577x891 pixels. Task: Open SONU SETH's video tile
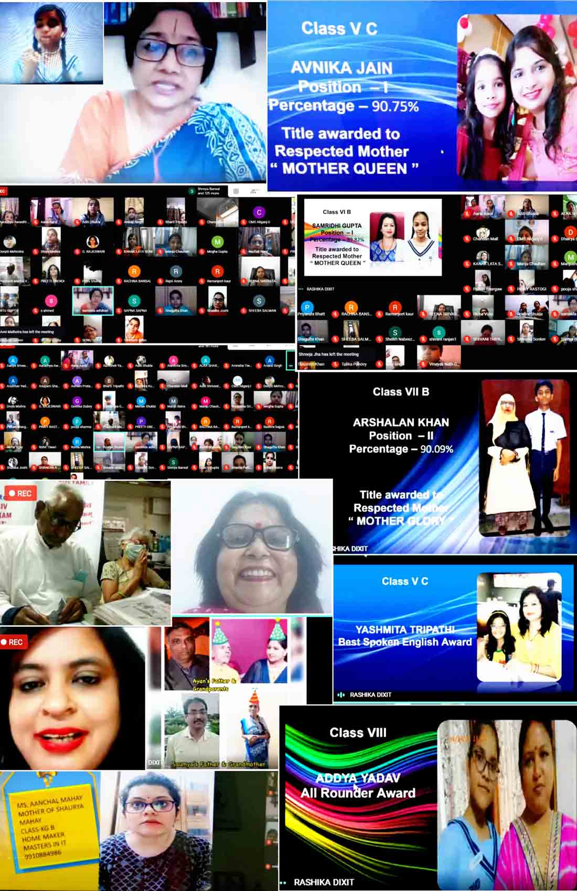[93, 330]
